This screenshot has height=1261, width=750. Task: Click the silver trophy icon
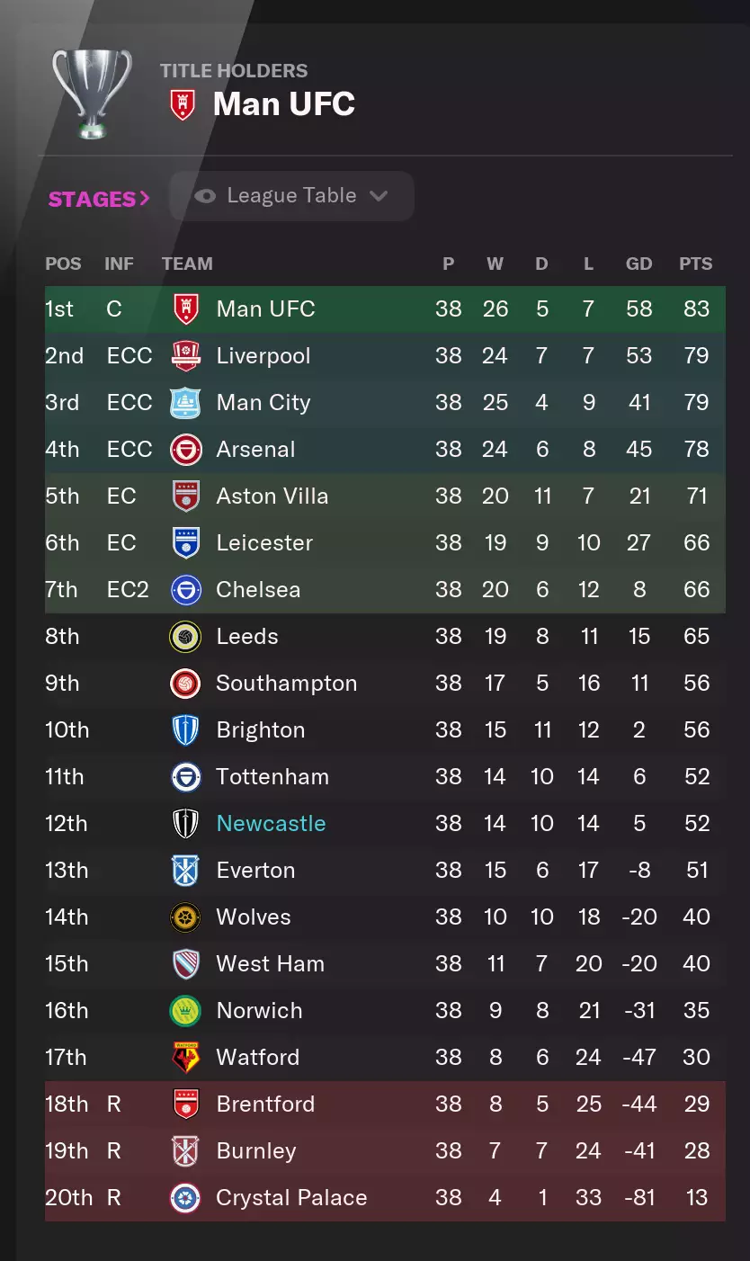[92, 94]
